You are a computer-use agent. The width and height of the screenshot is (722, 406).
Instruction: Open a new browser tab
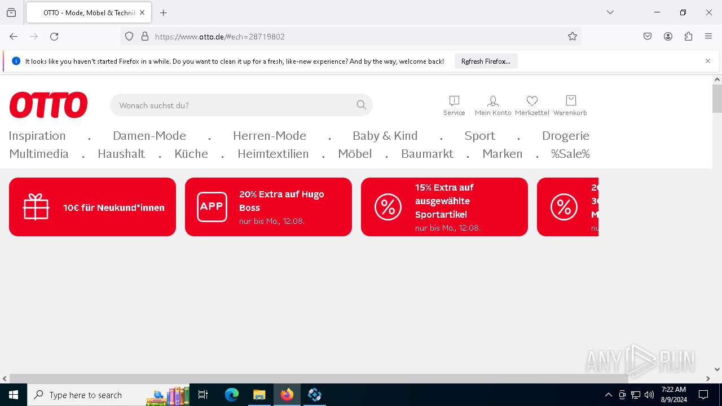164,12
